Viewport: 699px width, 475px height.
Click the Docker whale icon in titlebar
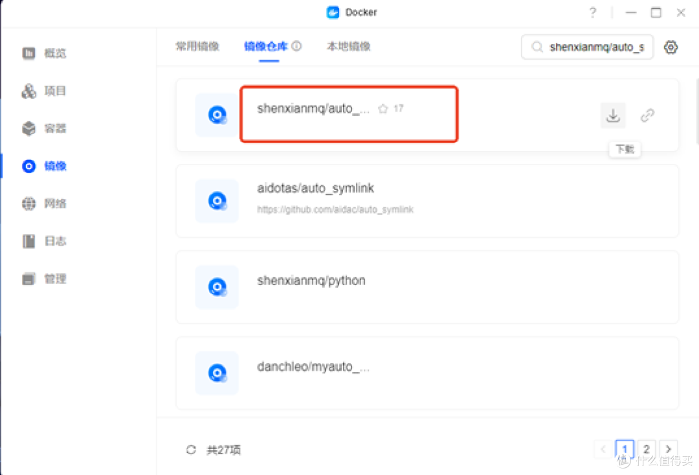[x=333, y=12]
